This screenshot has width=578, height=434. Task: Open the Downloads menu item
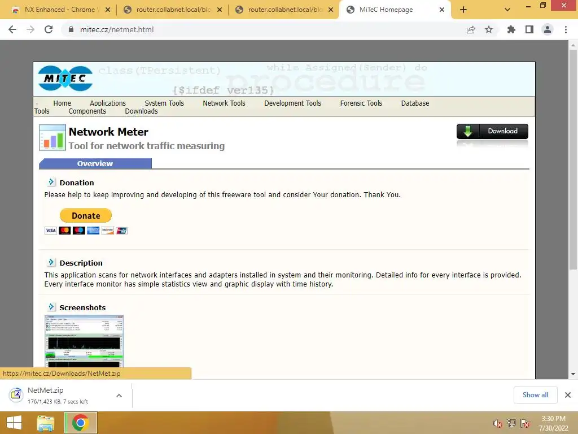coord(141,111)
